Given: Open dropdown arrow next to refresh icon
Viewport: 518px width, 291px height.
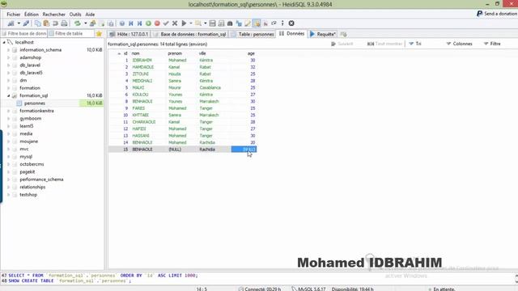Looking at the screenshot, I should click(85, 23).
